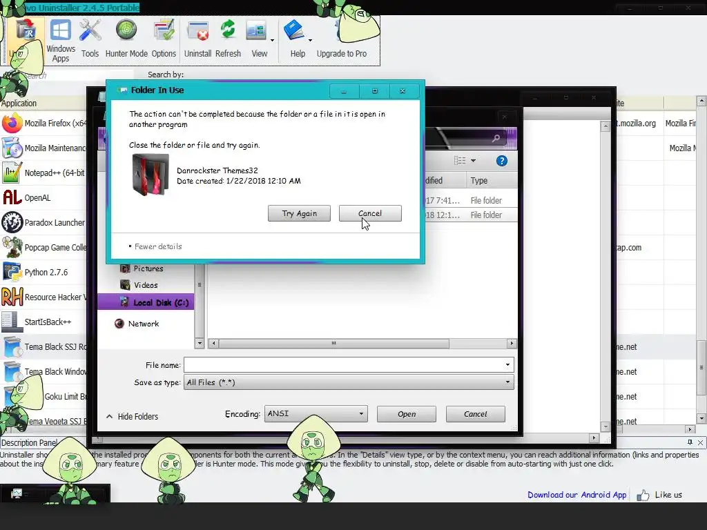Click Upgrade to Pro
The height and width of the screenshot is (530, 707).
pos(341,53)
